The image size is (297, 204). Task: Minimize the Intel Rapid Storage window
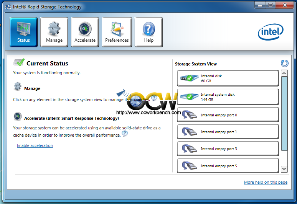[260, 5]
